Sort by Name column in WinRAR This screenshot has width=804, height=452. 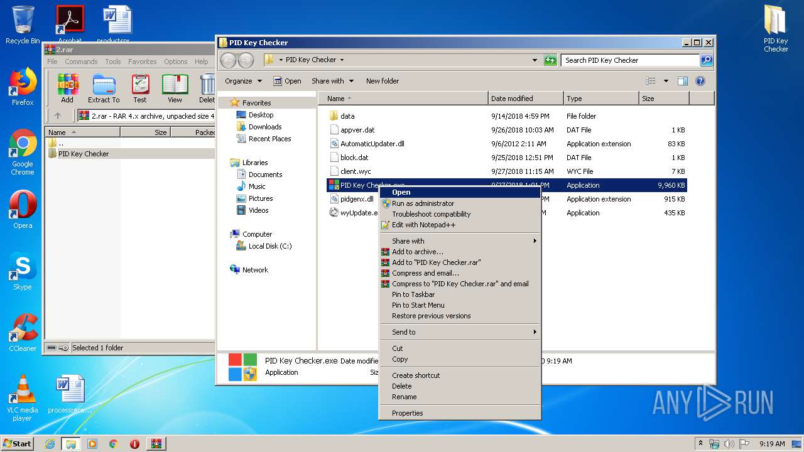click(83, 132)
